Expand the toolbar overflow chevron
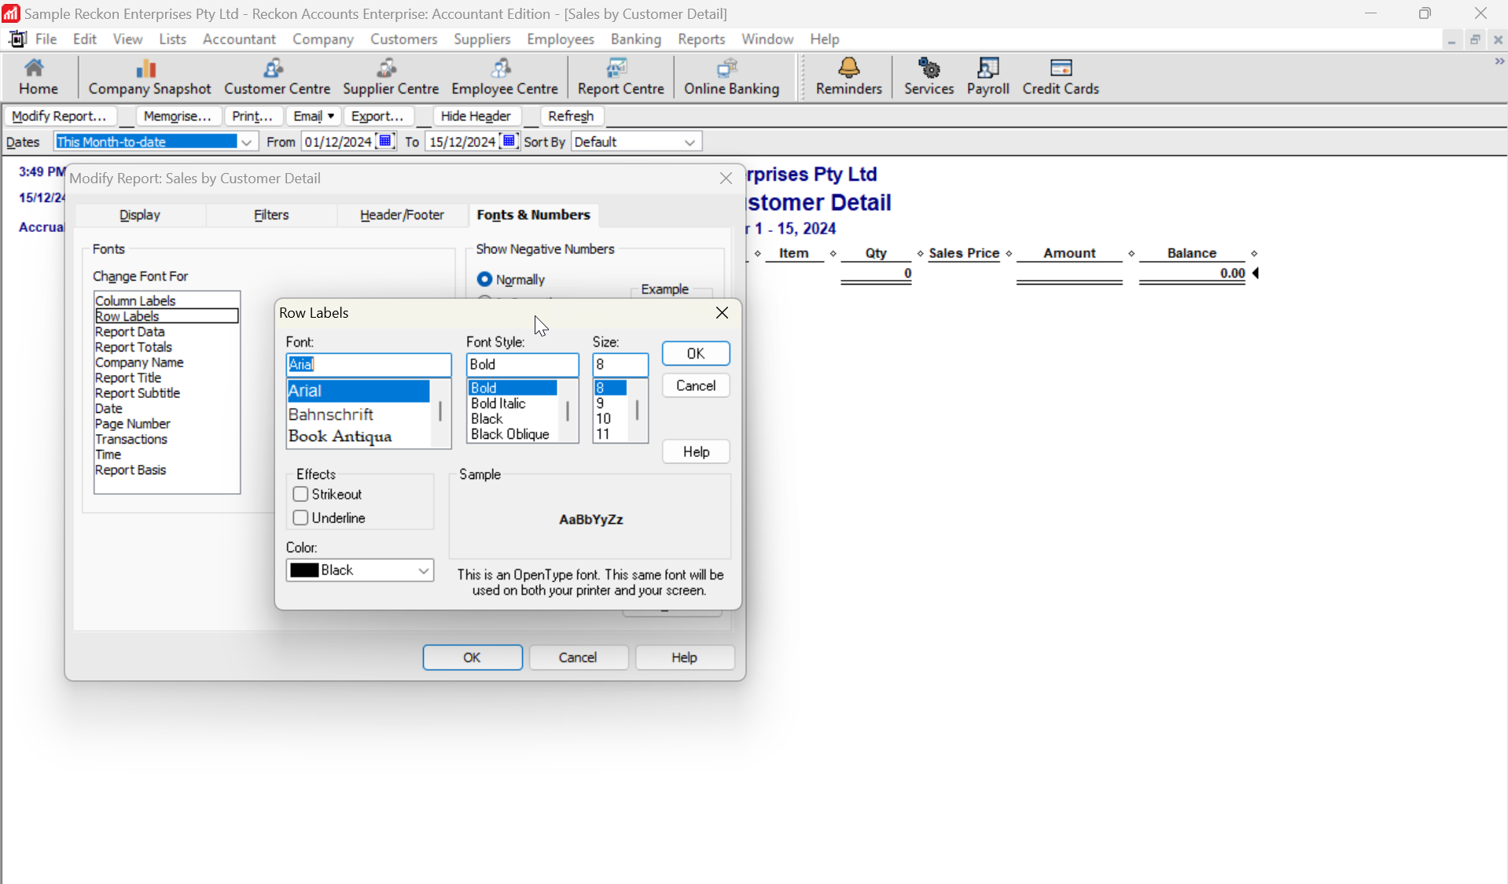Image resolution: width=1508 pixels, height=884 pixels. tap(1499, 61)
